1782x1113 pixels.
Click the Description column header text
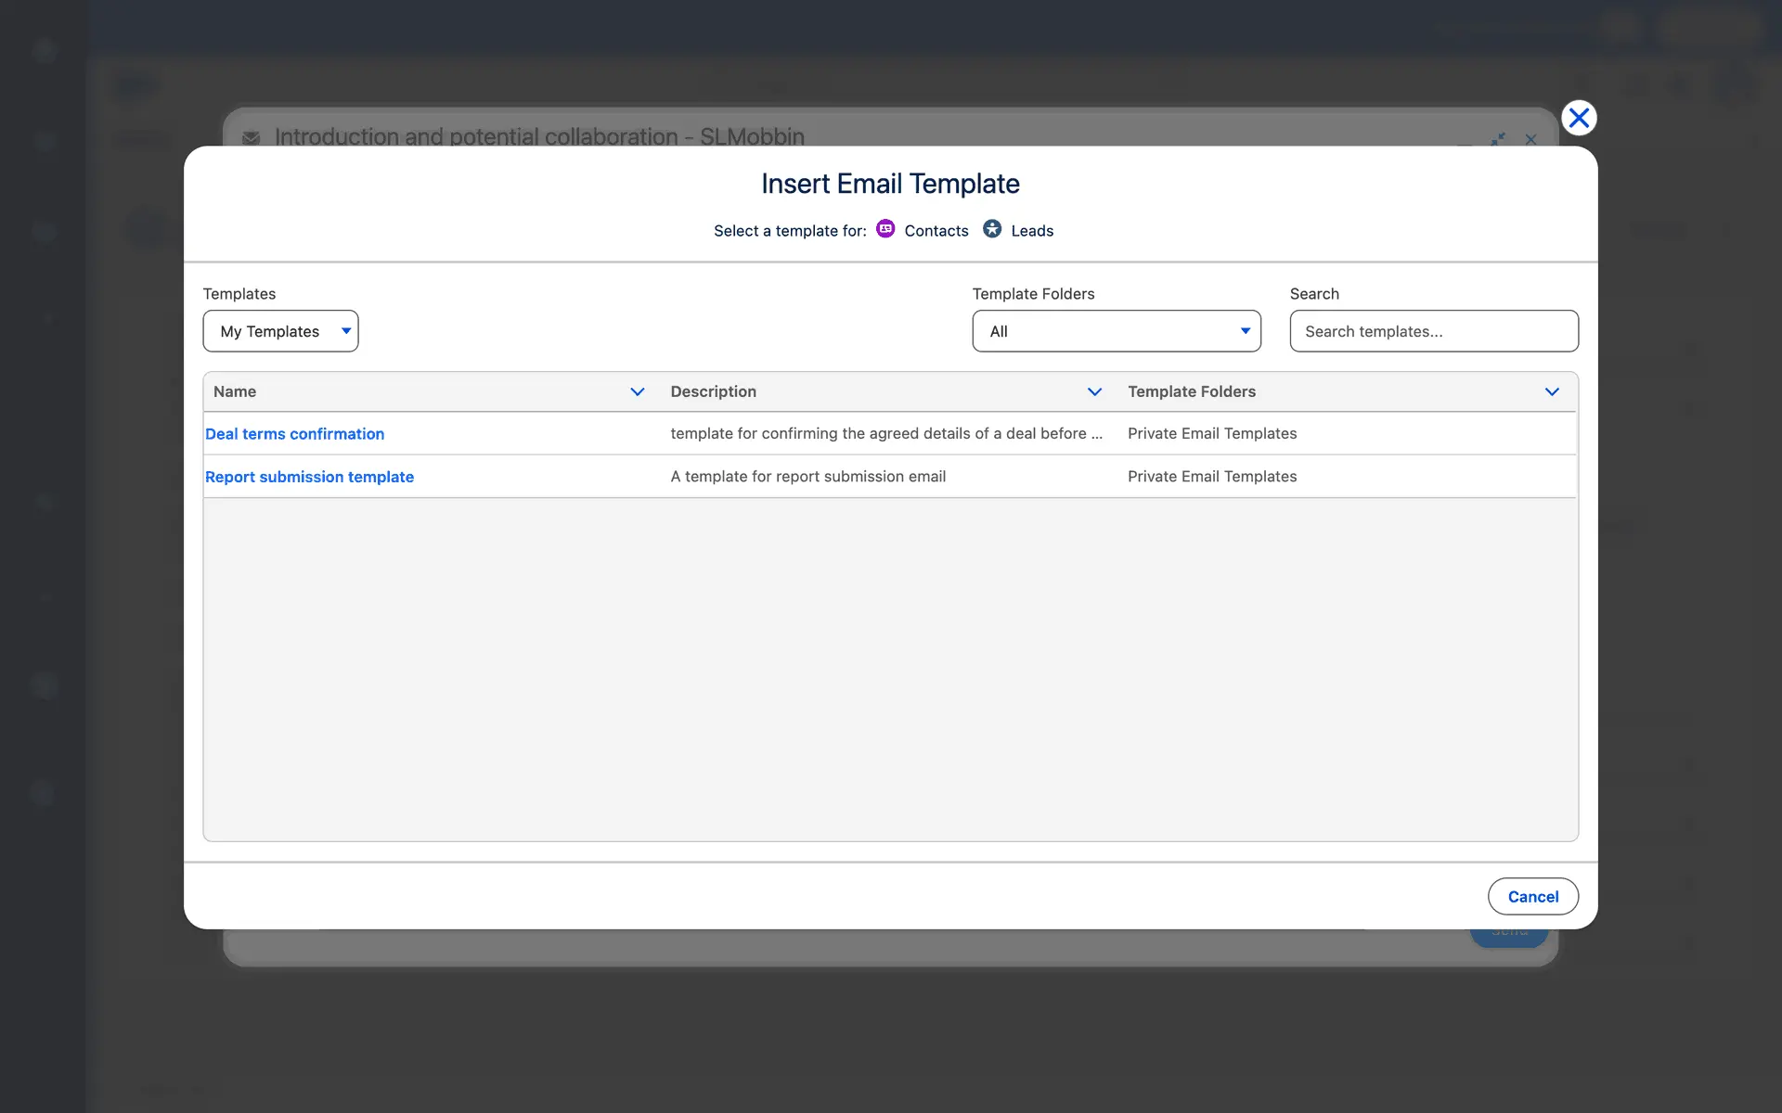713,391
